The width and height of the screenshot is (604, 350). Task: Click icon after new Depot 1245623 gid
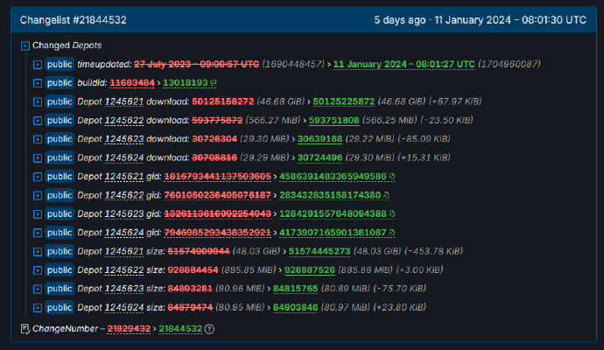(394, 214)
